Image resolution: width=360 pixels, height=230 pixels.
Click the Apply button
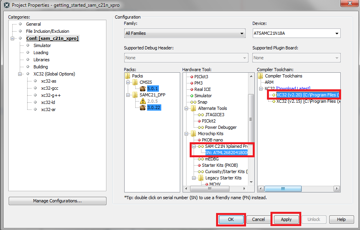[286, 219]
